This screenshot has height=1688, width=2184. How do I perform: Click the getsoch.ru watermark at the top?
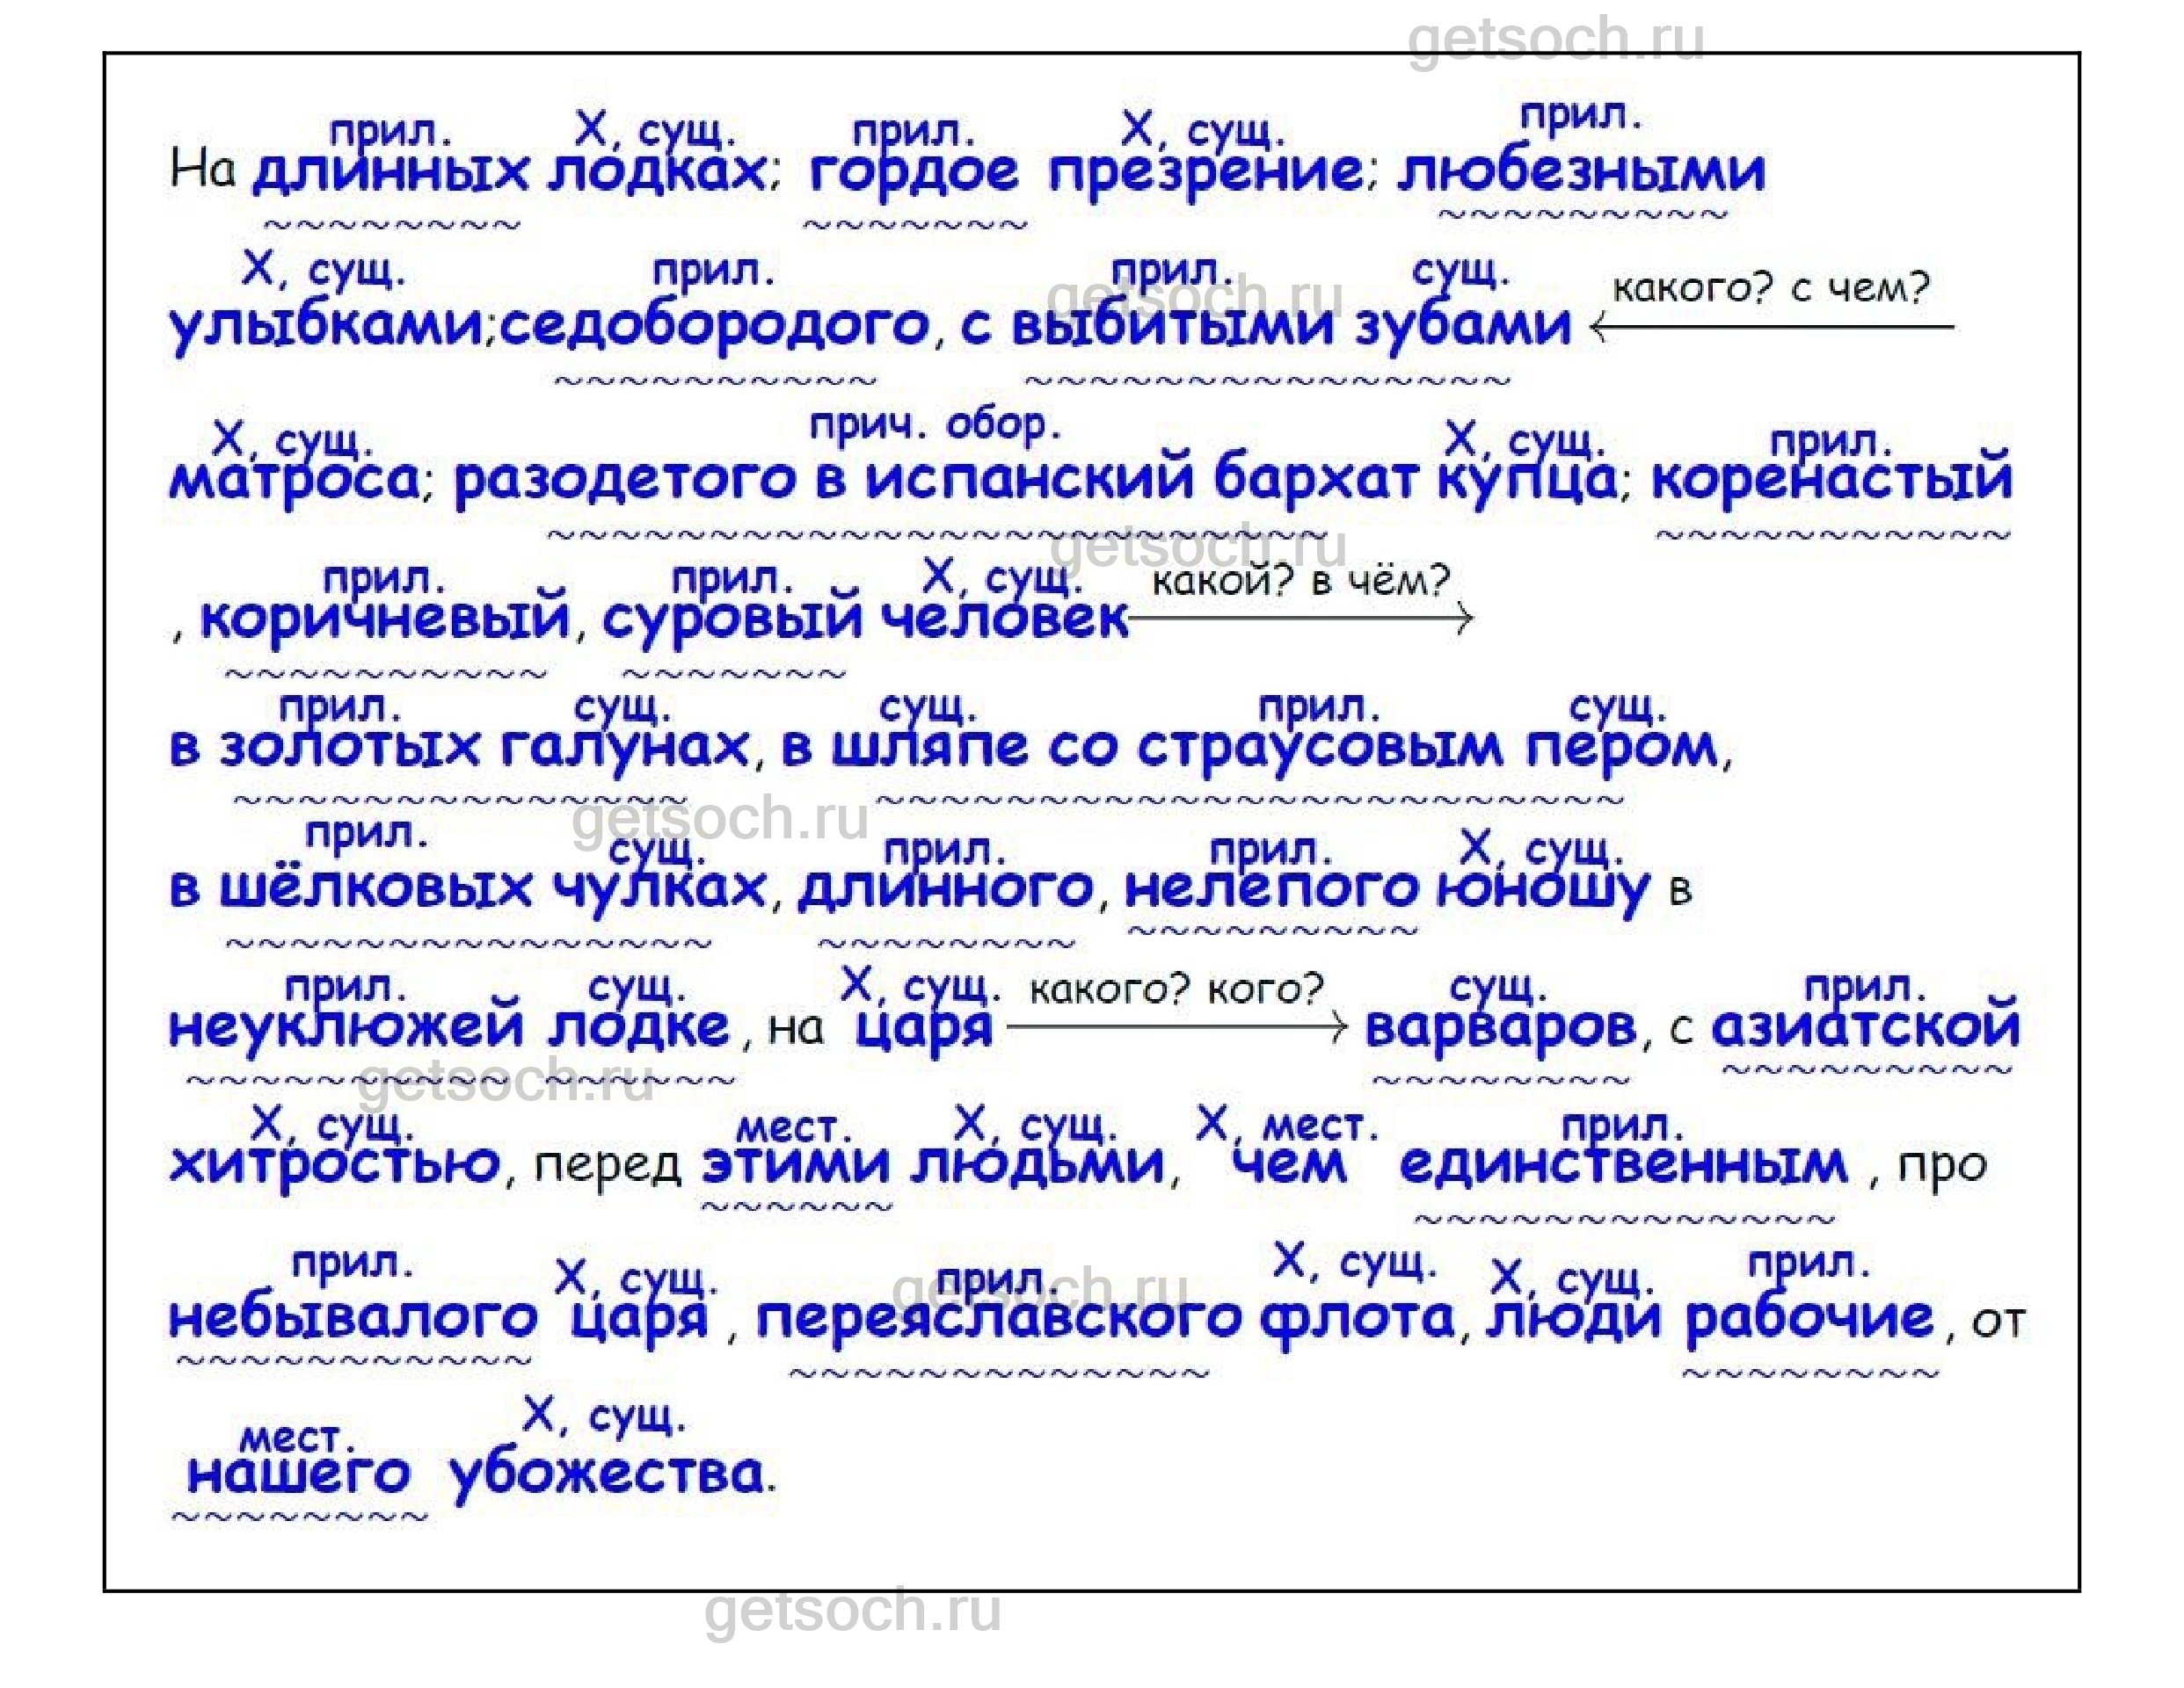(x=1555, y=38)
